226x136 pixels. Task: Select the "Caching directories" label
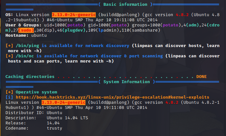coord(30,77)
